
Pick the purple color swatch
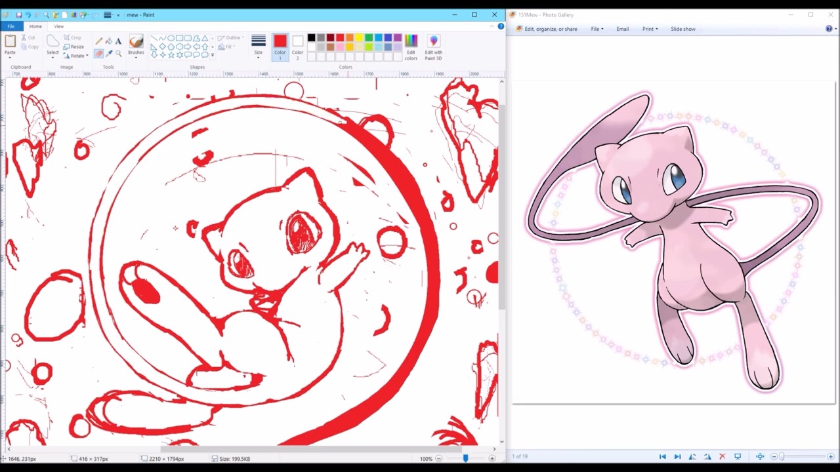398,37
